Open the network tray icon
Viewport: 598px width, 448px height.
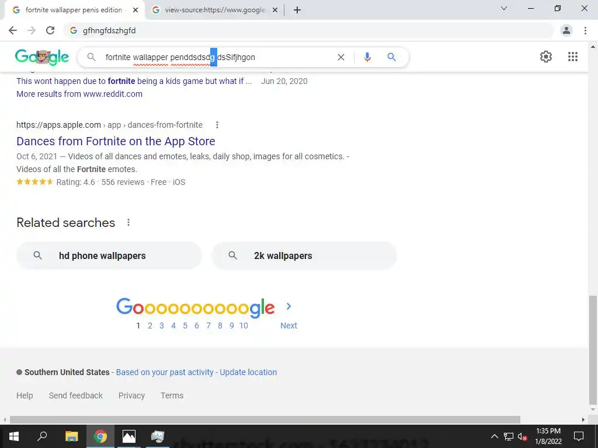tap(509, 436)
